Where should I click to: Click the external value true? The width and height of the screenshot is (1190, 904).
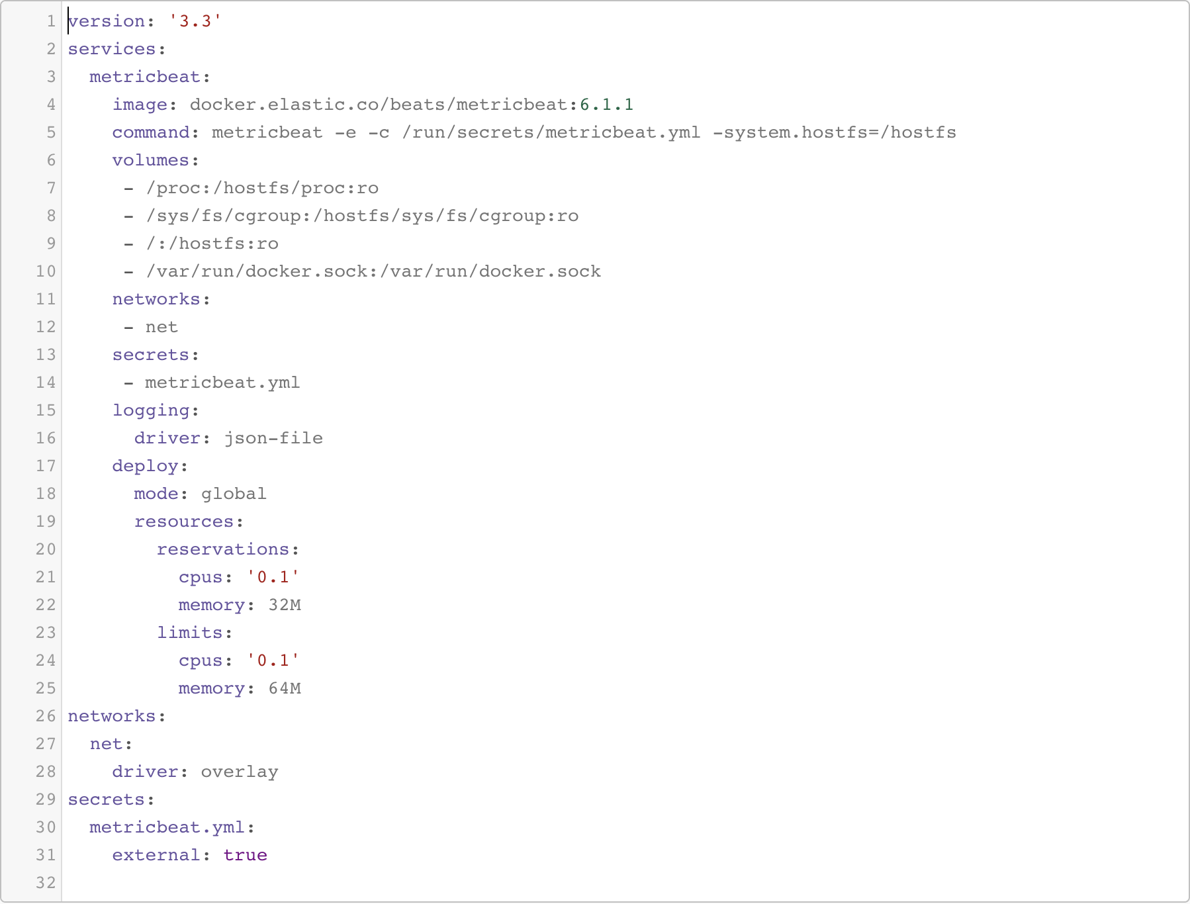[x=245, y=854]
